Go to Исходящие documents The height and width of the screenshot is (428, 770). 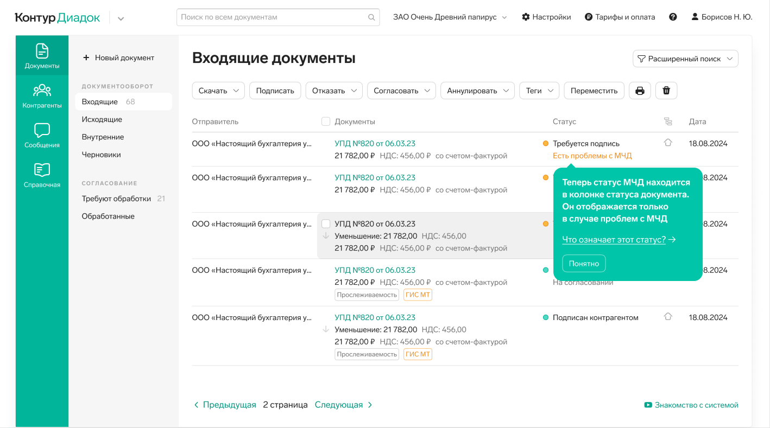102,119
